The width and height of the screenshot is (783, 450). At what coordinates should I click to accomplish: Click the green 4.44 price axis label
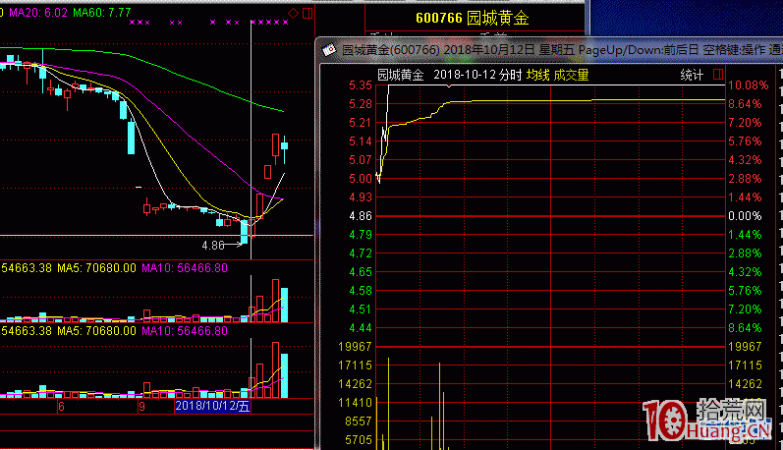tap(360, 327)
